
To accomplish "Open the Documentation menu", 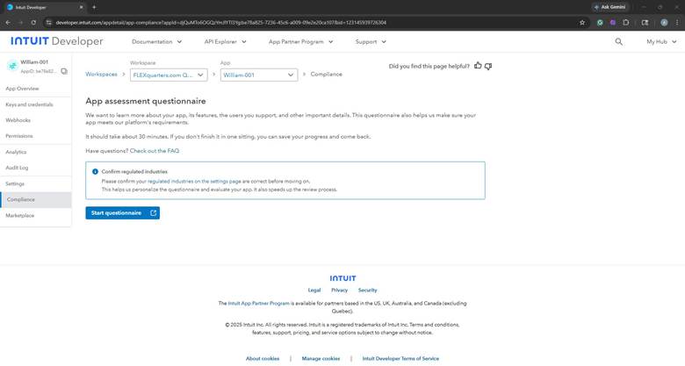I will pyautogui.click(x=156, y=42).
